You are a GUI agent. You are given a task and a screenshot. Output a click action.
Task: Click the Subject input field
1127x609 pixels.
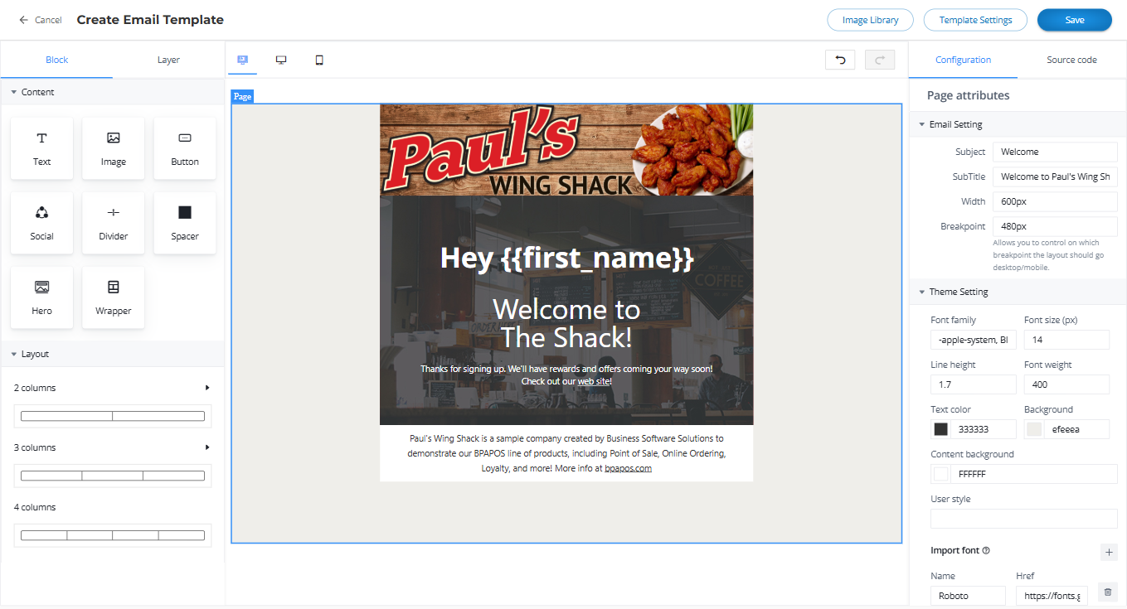(x=1055, y=152)
